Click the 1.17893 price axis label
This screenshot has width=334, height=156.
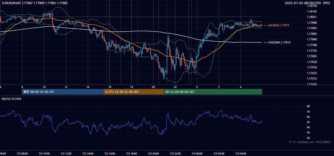312,34
